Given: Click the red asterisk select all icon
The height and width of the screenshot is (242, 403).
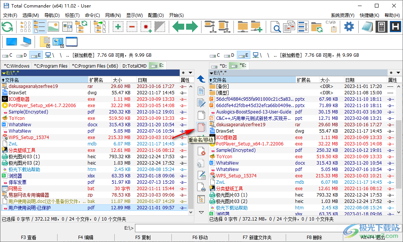Looking at the screenshot, I should pyautogui.click(x=146, y=27).
